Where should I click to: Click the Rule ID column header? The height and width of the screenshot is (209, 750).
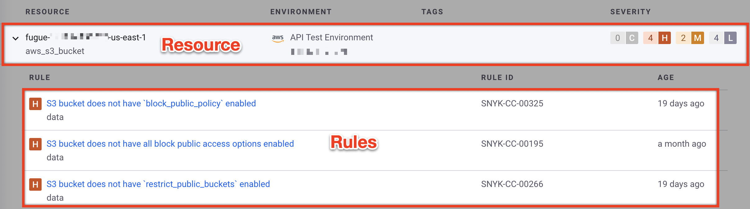497,78
